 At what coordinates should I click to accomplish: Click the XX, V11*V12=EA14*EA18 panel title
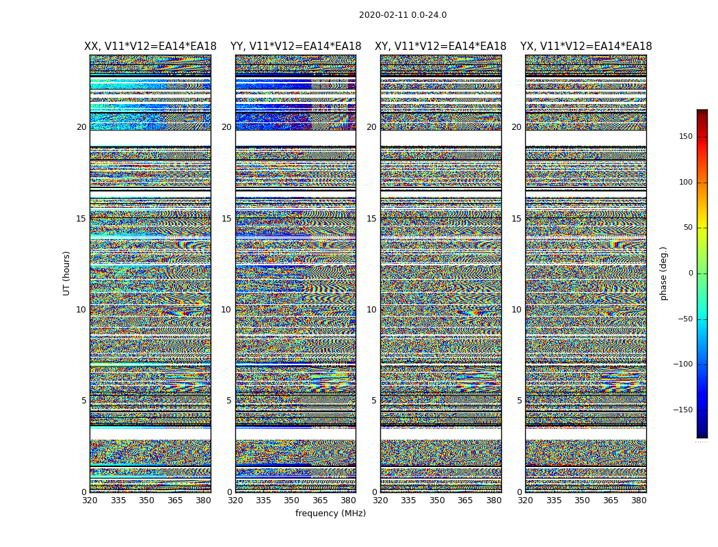coord(150,46)
